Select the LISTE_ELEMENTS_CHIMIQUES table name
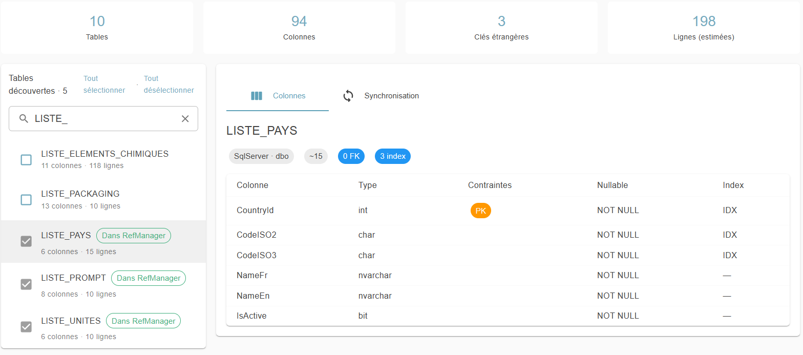 tap(104, 154)
